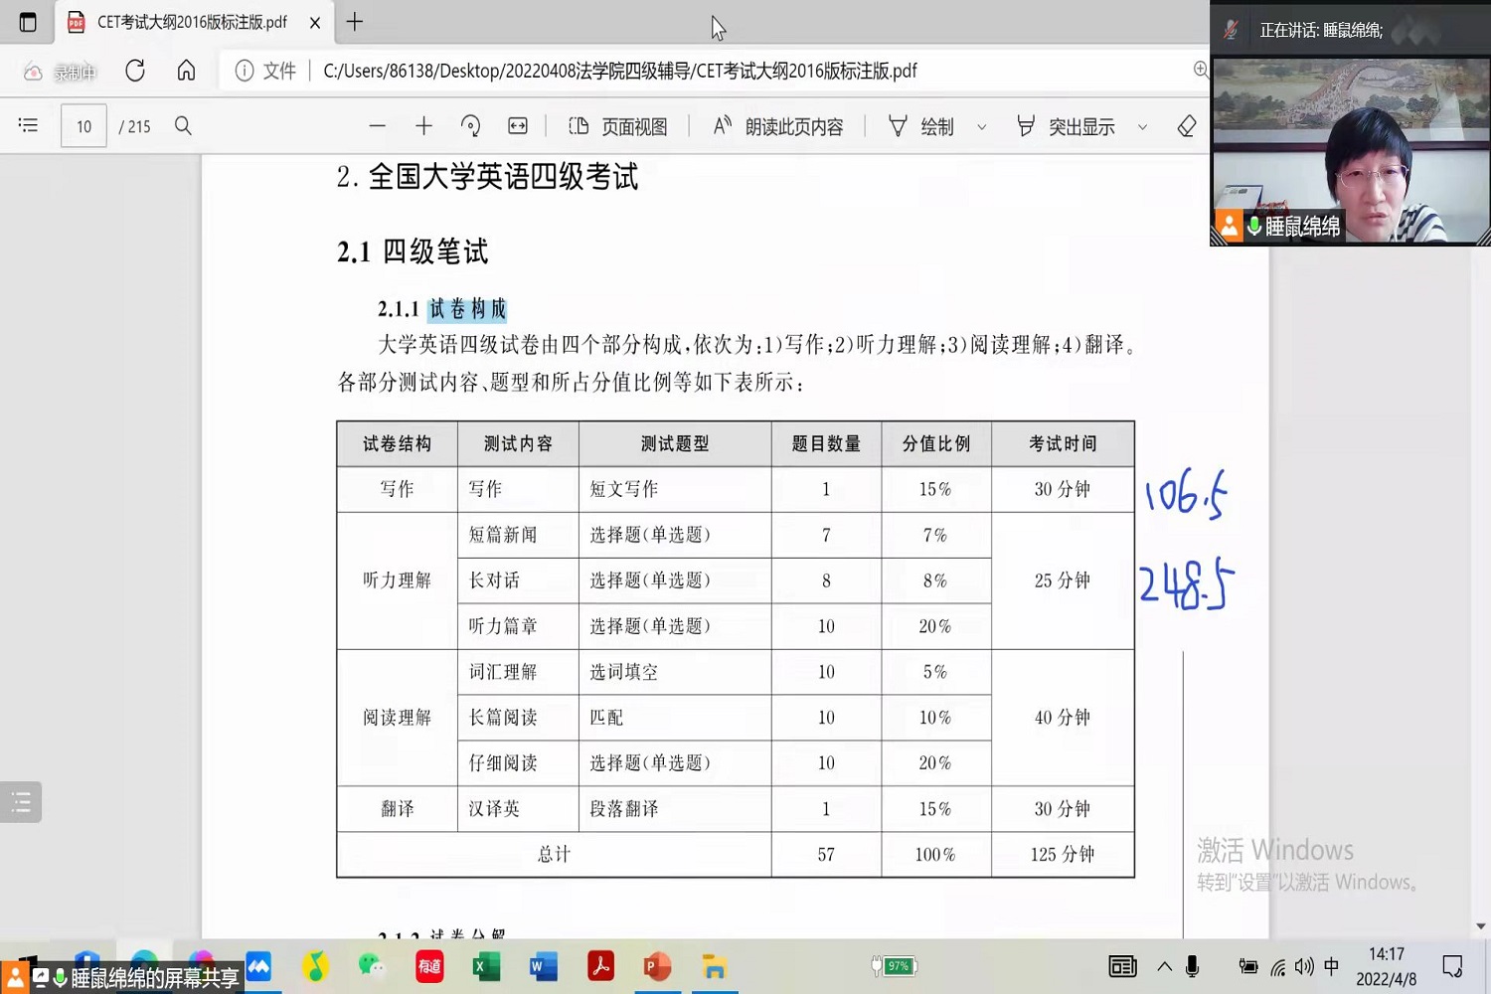Zoom in using the plus button
Screen dimensions: 1491x994
[423, 126]
